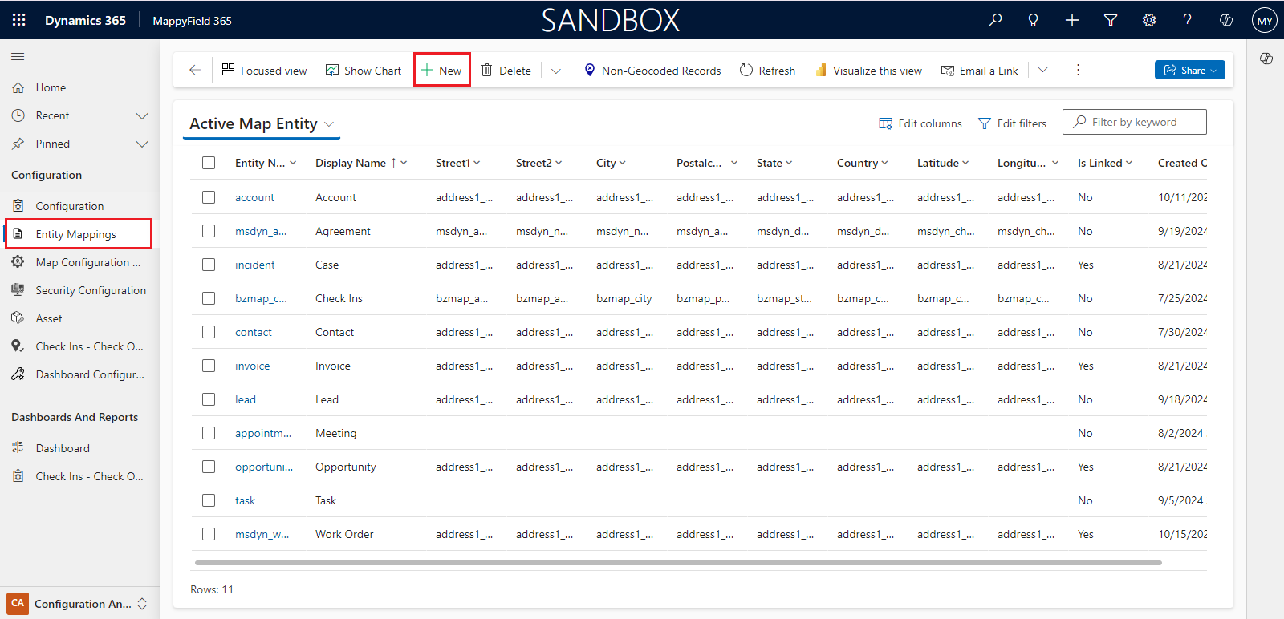This screenshot has width=1284, height=619.
Task: Open advanced find funnel icon
Action: click(x=1111, y=20)
